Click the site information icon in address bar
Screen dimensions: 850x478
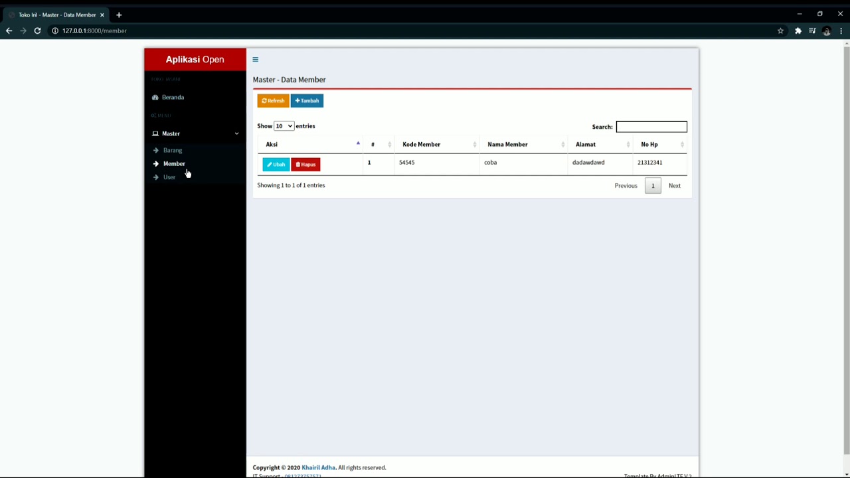pos(55,31)
